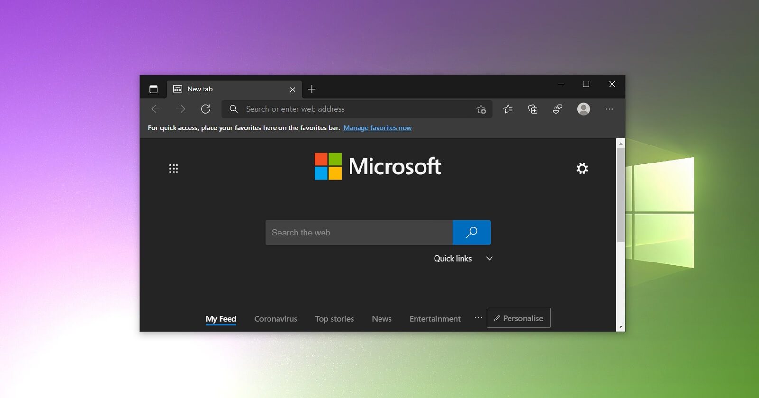Click the Microsoft logo
This screenshot has width=759, height=398.
pyautogui.click(x=378, y=166)
